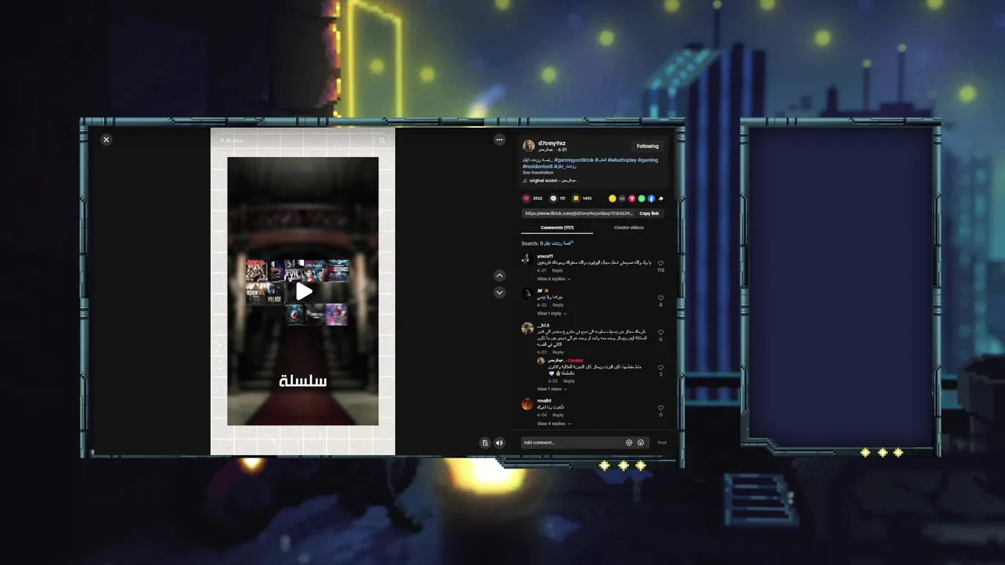Share the video via Facebook icon
The image size is (1005, 565).
tap(651, 199)
